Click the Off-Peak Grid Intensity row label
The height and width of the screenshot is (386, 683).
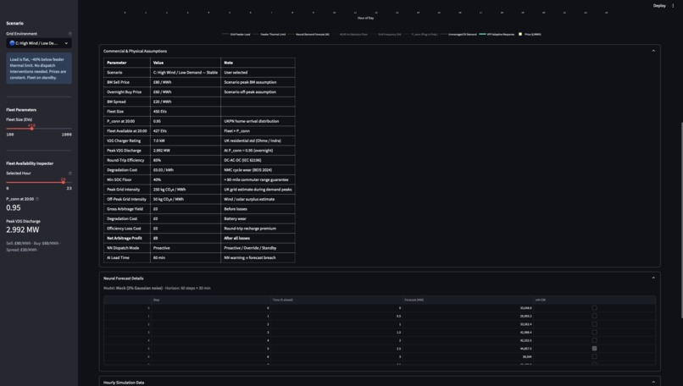click(127, 199)
